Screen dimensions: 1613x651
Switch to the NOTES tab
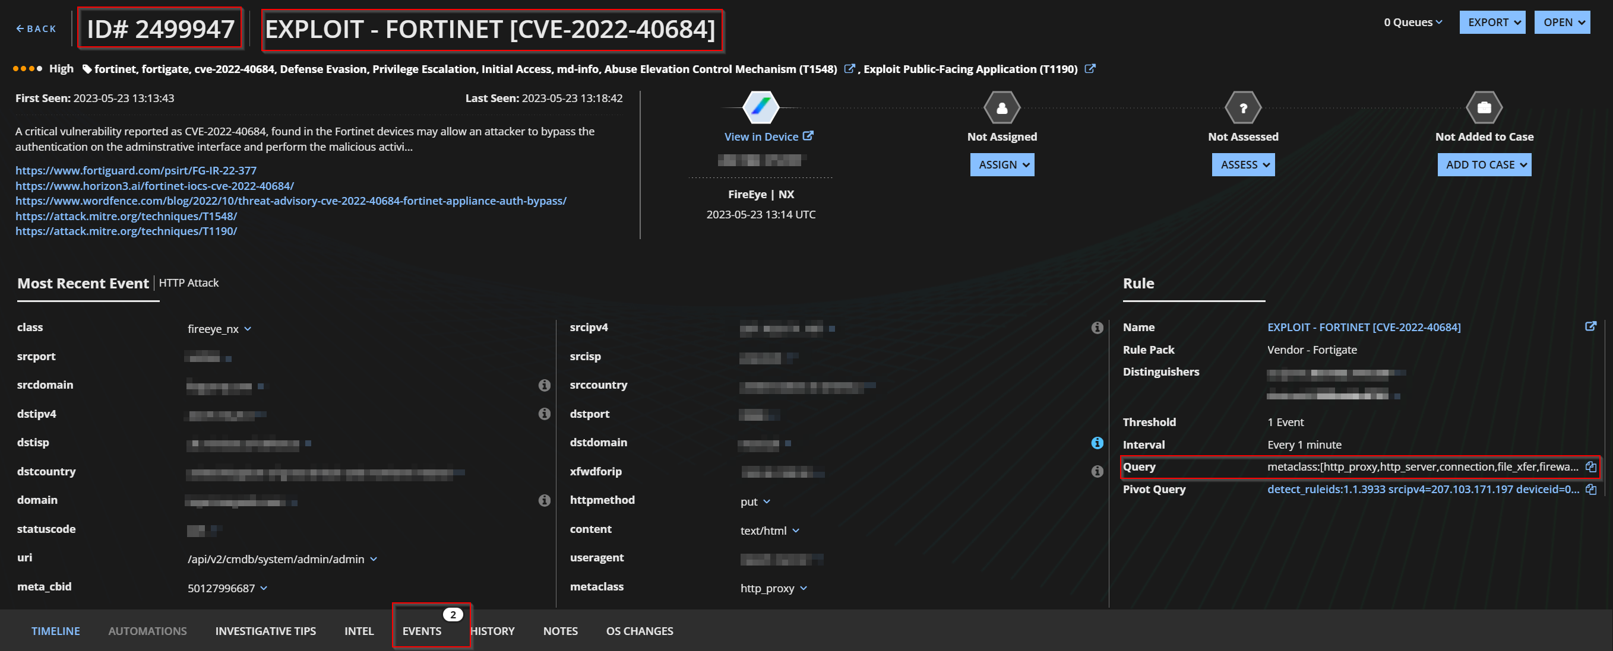pos(560,631)
